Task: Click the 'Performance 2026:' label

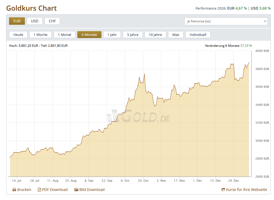Action: 211,8
